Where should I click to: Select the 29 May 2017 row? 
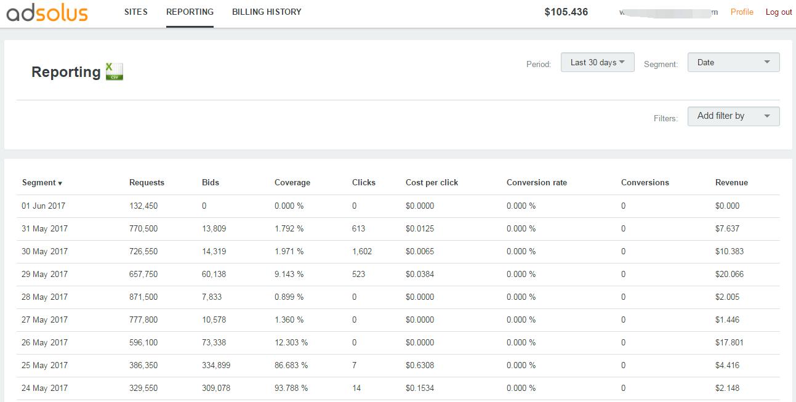(45, 275)
